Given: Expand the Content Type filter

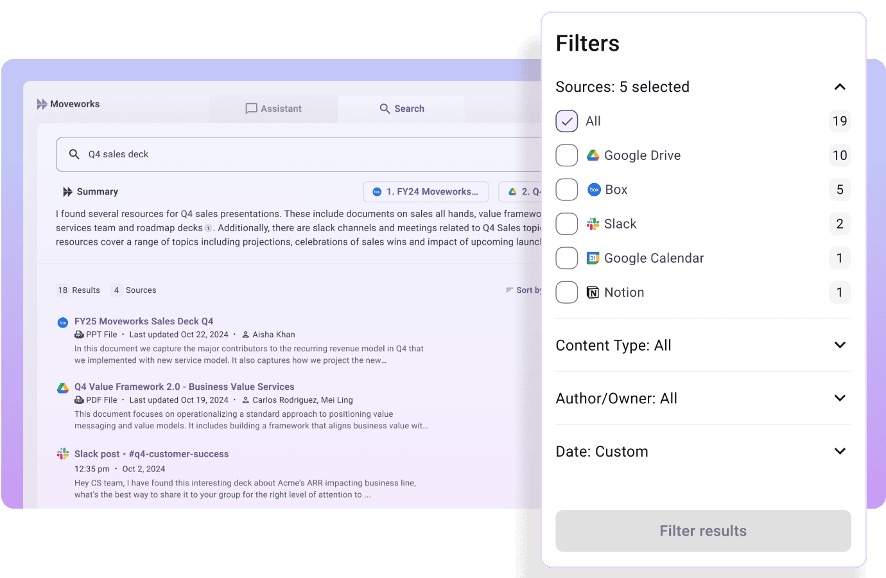Looking at the screenshot, I should click(x=840, y=345).
